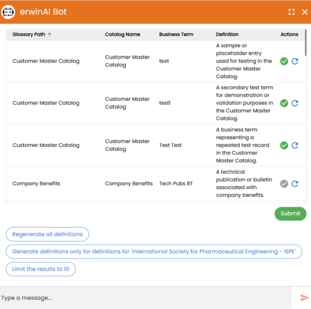Choose 'Regenerate all definitions' suggestion
Screen dimensions: 311x309
[47, 234]
